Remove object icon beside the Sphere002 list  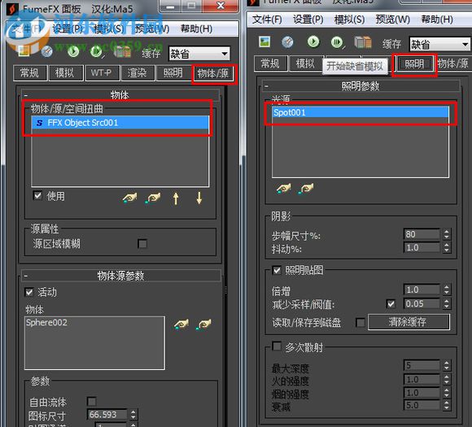coord(203,324)
